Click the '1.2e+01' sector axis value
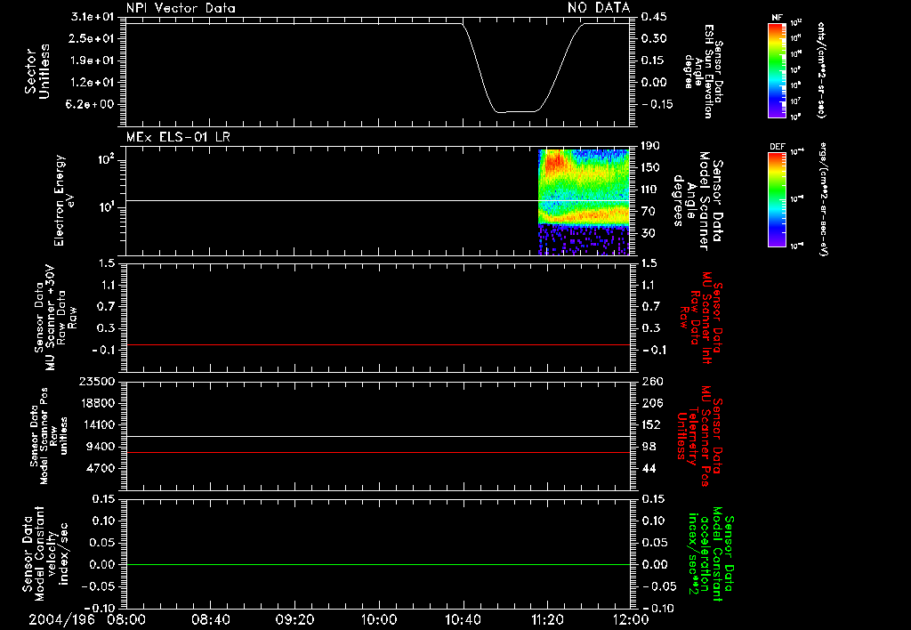The image size is (911, 630). [x=93, y=83]
